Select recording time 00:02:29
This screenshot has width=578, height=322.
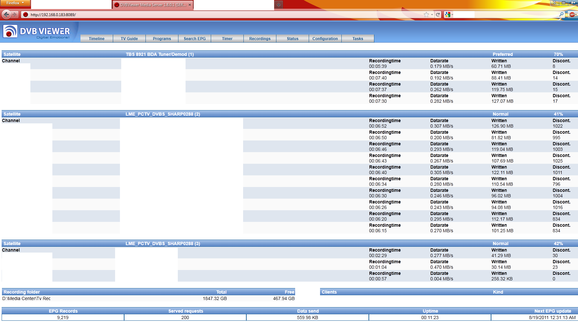(x=378, y=255)
